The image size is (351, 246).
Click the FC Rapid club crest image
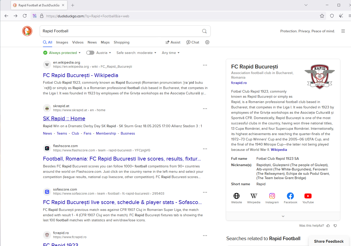pos(320,77)
